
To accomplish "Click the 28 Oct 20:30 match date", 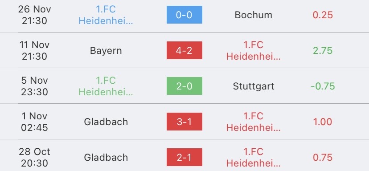I will click(34, 157).
